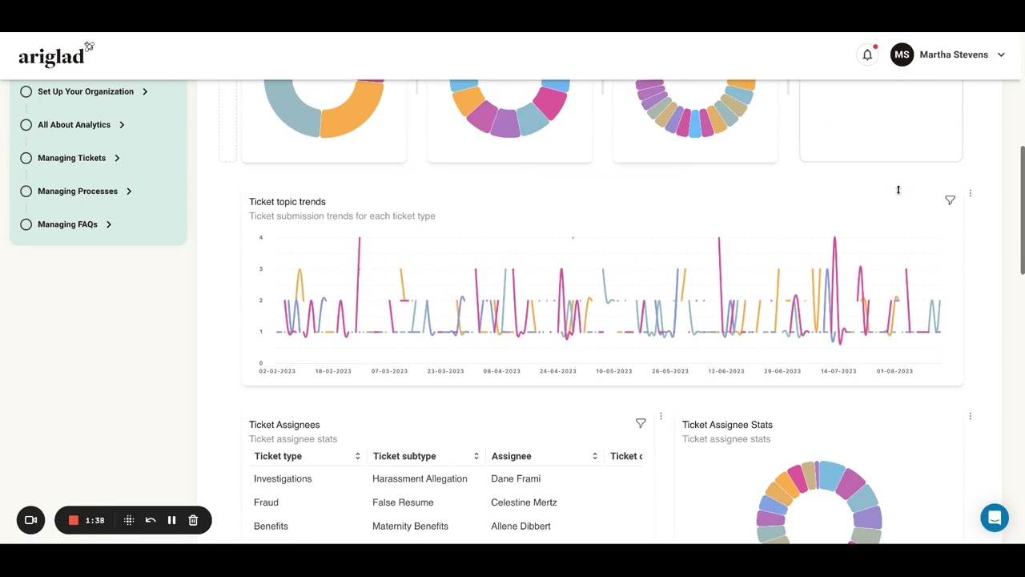This screenshot has width=1025, height=577.
Task: Open Ticket Assignee Stats options menu
Action: click(x=970, y=416)
